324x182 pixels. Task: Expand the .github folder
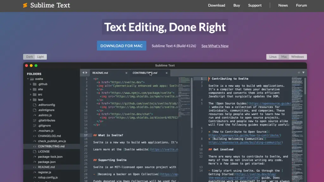pyautogui.click(x=31, y=84)
